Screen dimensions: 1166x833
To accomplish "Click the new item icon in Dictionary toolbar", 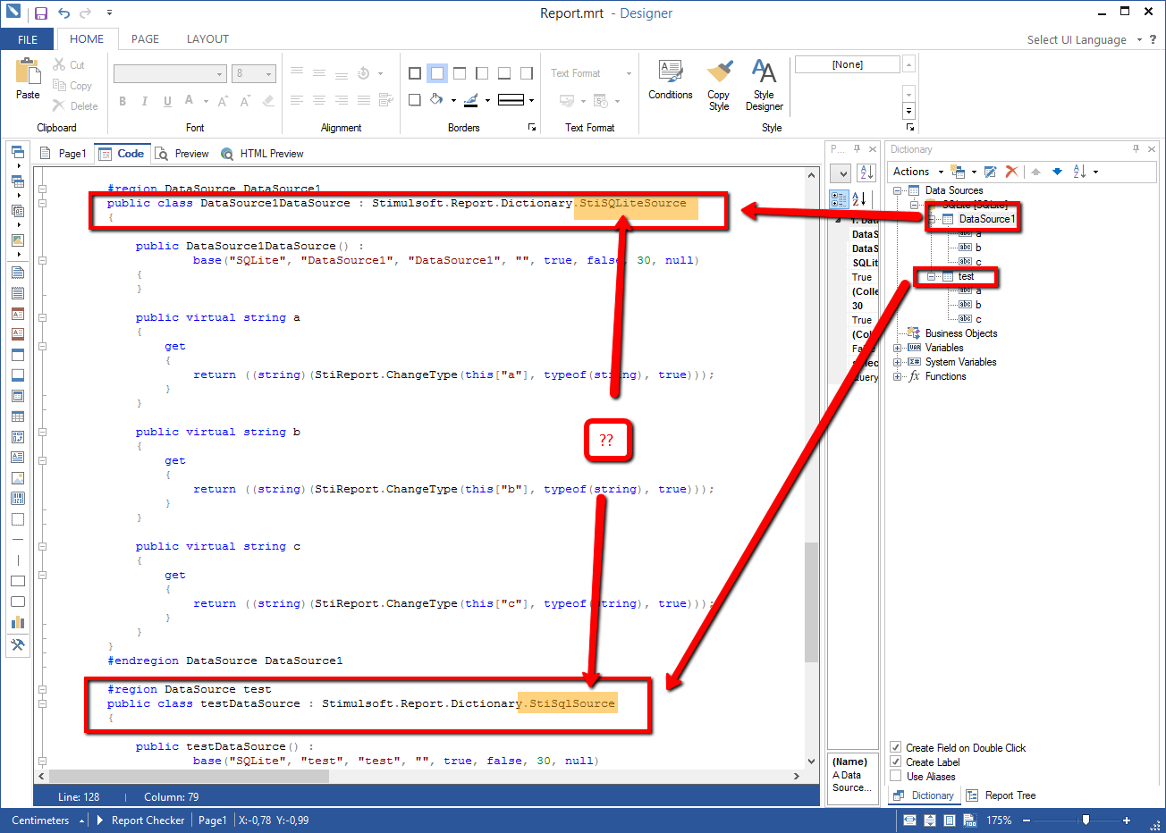I will click(958, 172).
